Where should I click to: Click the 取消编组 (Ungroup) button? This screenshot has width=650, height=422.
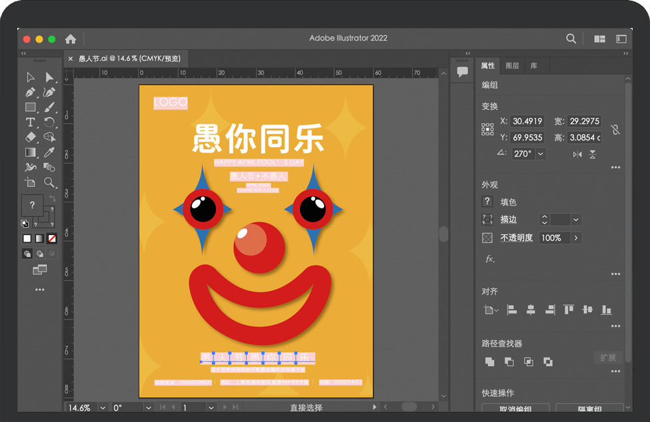[515, 409]
